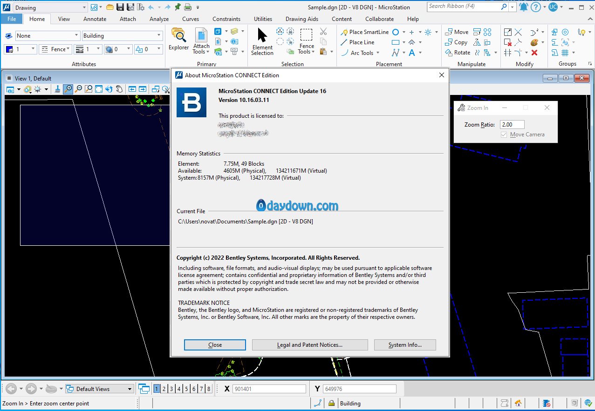Viewport: 595px width, 411px height.
Task: Choose the Rotate tool in Manipulate
Action: (458, 53)
